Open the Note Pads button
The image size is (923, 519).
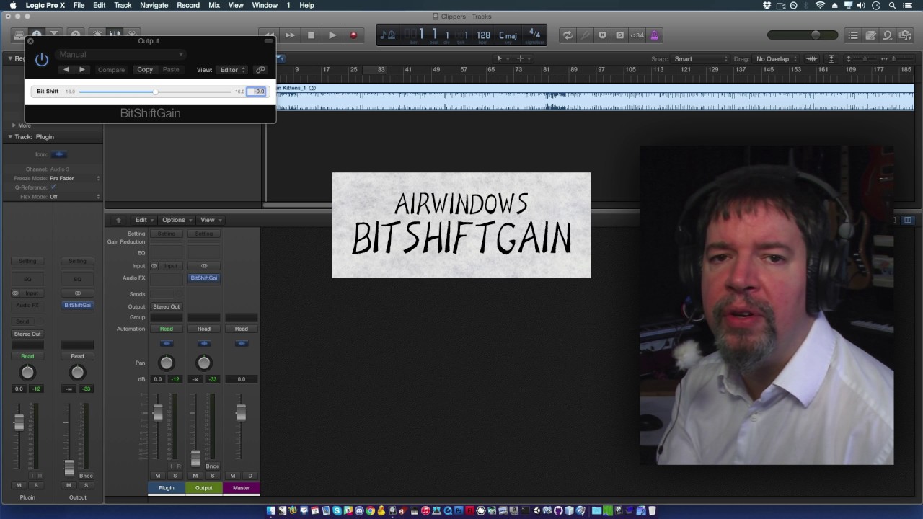pos(870,35)
